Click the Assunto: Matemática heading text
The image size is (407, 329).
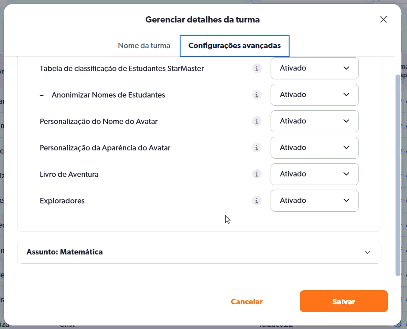64,252
